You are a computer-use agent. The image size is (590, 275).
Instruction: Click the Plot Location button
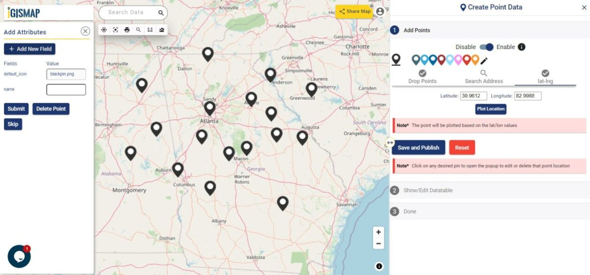491,109
